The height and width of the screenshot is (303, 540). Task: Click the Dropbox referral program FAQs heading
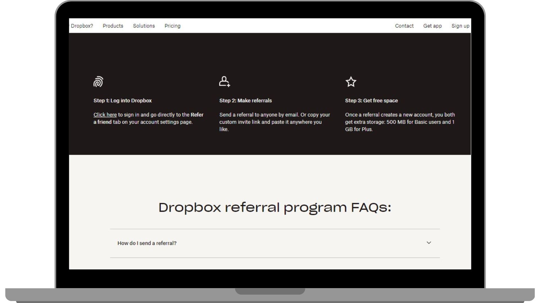[x=275, y=208]
